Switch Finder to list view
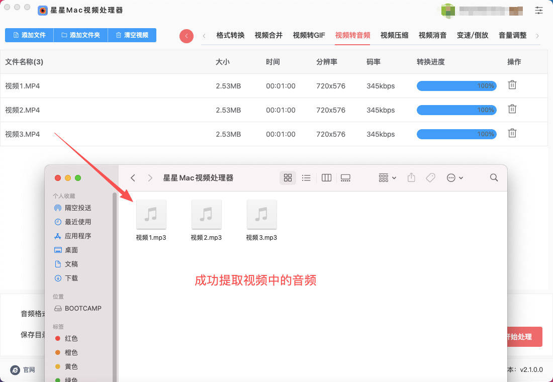Viewport: 553px width, 382px height. 306,178
